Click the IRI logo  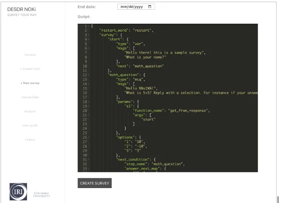point(18,192)
